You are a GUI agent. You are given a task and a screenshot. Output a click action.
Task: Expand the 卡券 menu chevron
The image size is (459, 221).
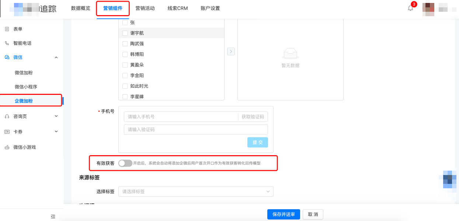56,131
